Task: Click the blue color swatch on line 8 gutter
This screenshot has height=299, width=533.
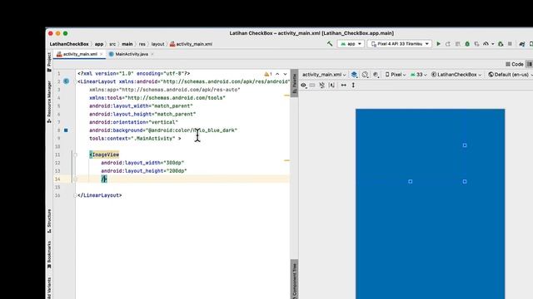Action: point(66,130)
